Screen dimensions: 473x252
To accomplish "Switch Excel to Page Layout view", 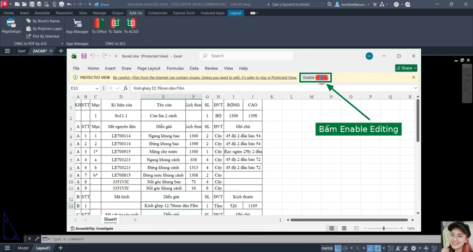I will tap(344, 229).
